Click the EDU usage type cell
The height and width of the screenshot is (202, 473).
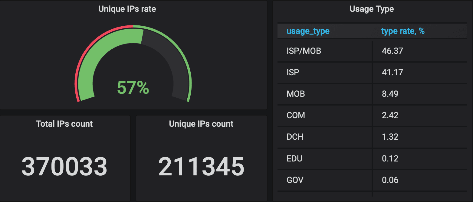coord(294,158)
